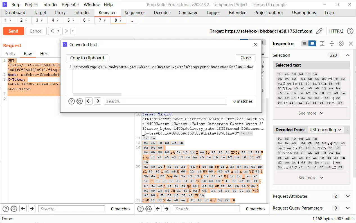Expand See more under Selected text
356x223 pixels.
pyautogui.click(x=311, y=113)
